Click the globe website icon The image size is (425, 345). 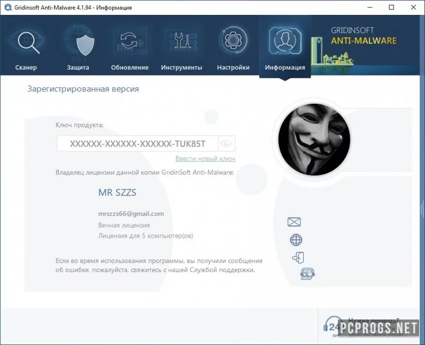(x=296, y=240)
